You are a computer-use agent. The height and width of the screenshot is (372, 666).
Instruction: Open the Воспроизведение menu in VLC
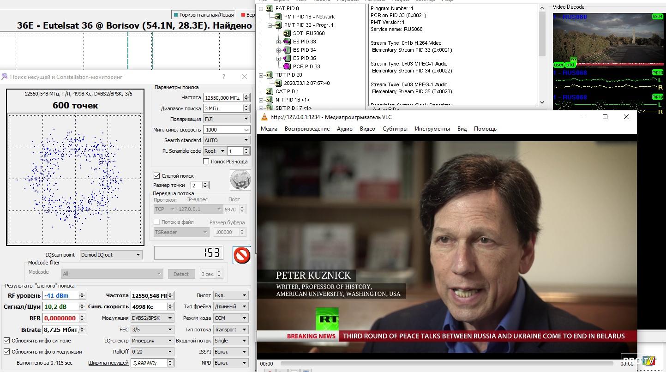pos(307,129)
